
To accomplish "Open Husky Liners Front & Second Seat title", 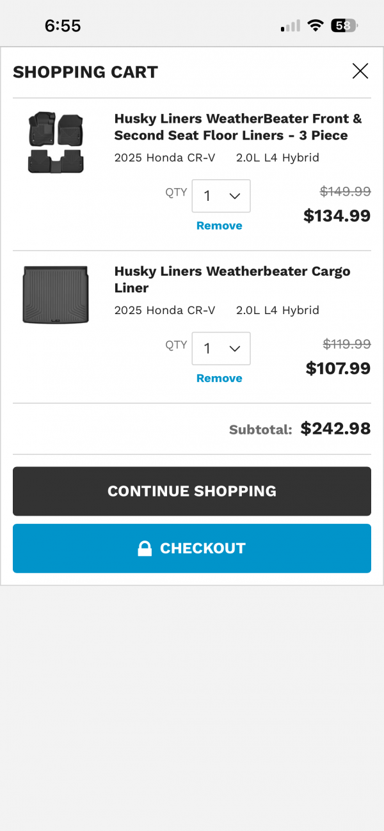I will pos(237,127).
